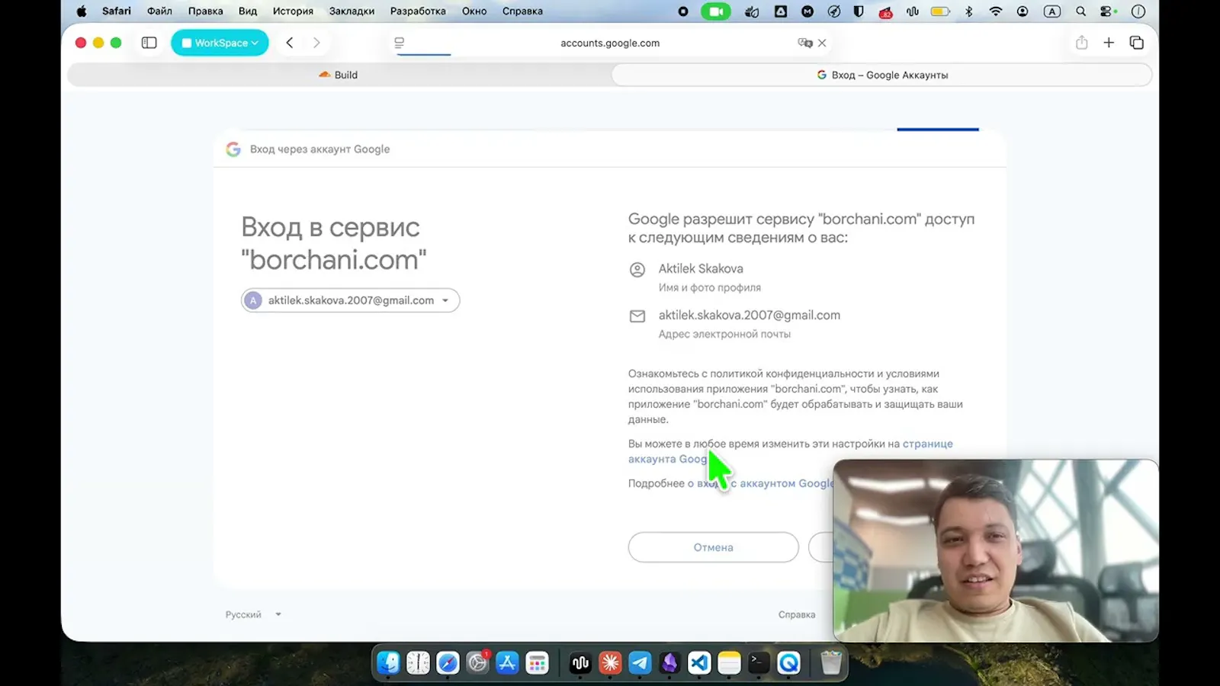Click the Адрес электронной почты label
The height and width of the screenshot is (686, 1220).
(x=724, y=334)
